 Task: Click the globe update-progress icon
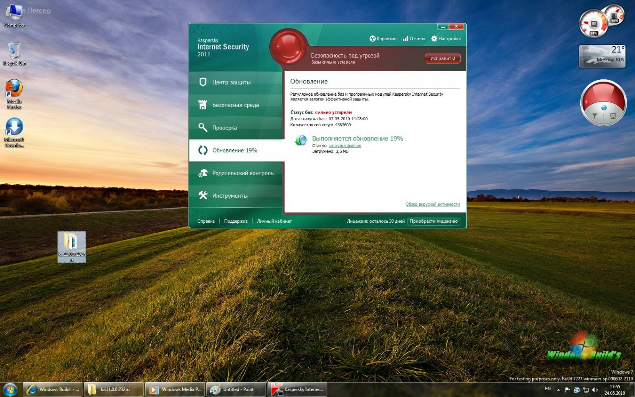(x=301, y=140)
